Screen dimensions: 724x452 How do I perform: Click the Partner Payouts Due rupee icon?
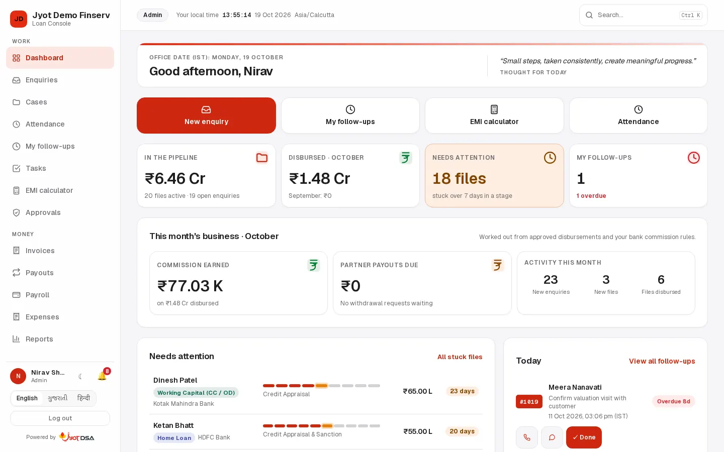point(498,265)
